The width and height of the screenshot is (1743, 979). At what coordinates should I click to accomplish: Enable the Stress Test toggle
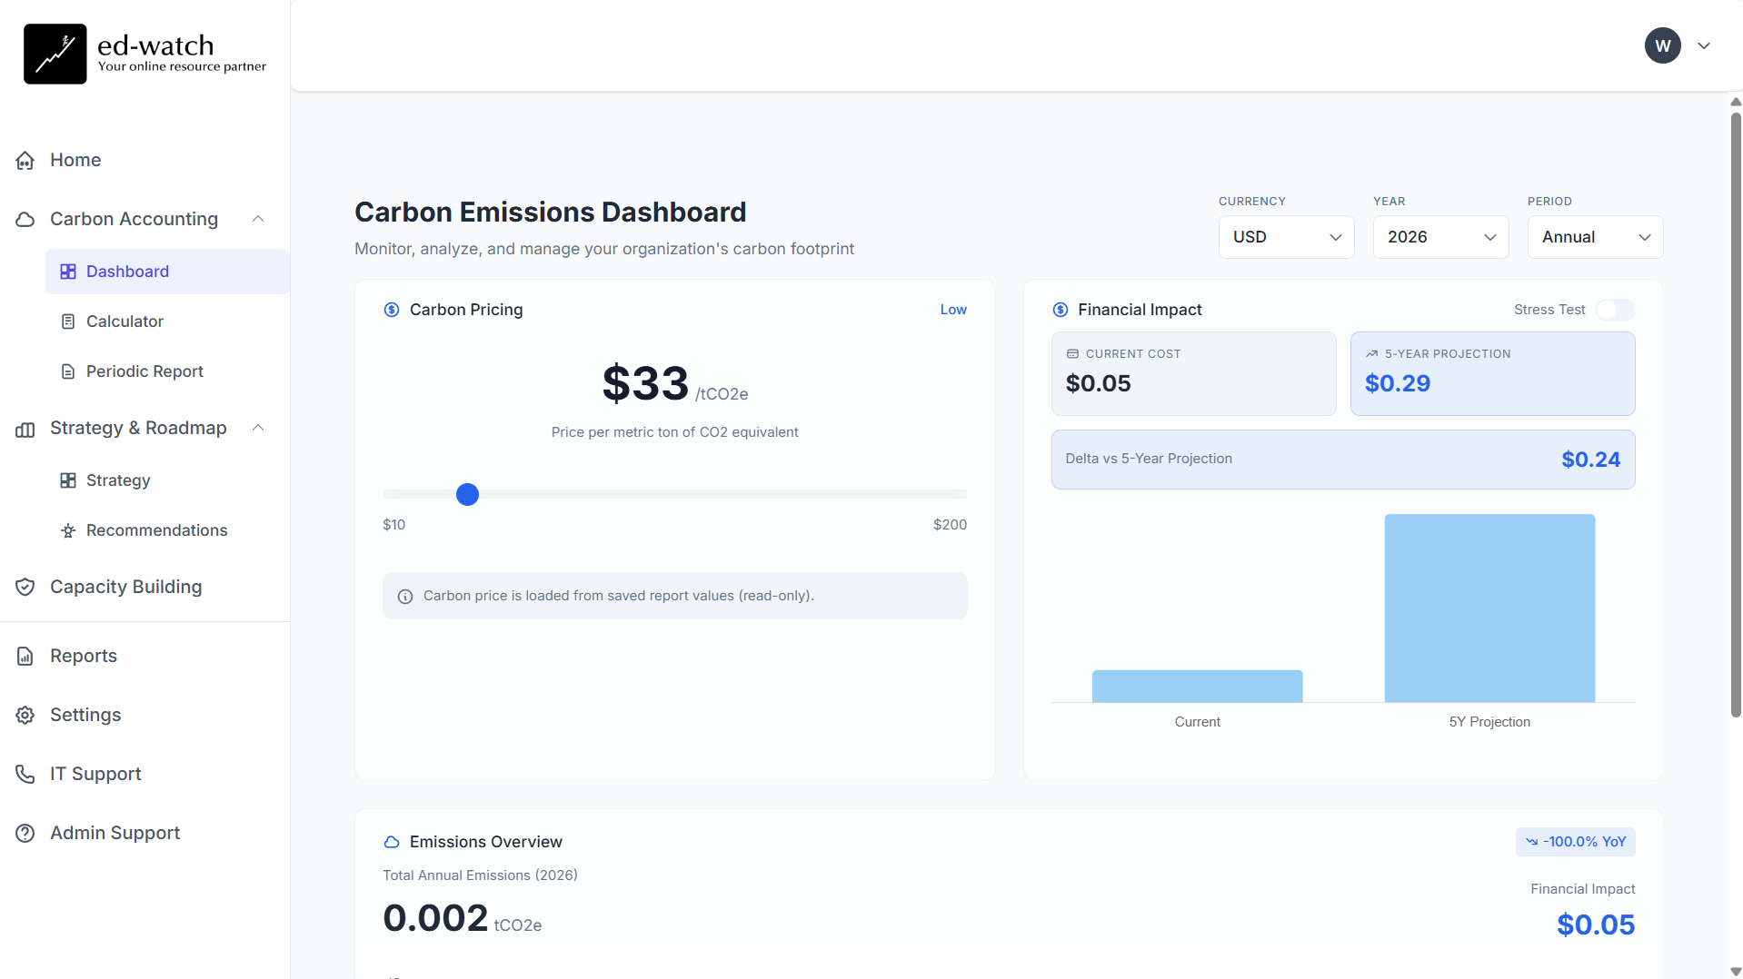(x=1615, y=310)
